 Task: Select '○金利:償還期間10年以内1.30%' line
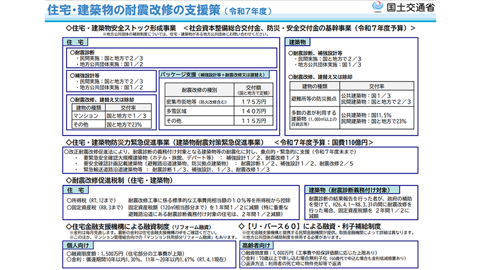pyautogui.click(x=147, y=260)
